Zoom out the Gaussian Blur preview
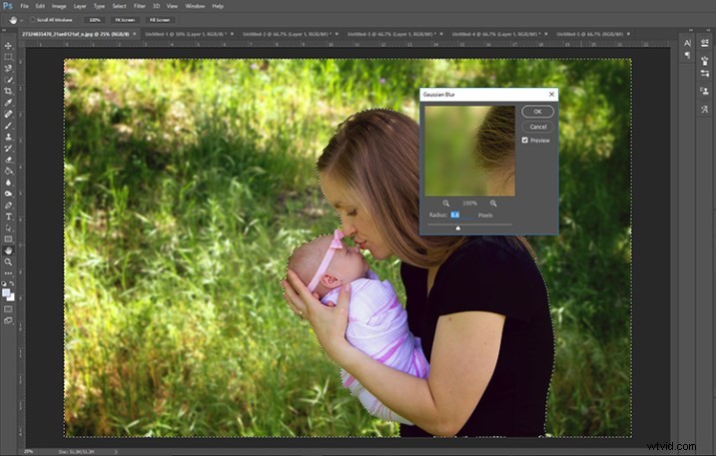 point(445,204)
